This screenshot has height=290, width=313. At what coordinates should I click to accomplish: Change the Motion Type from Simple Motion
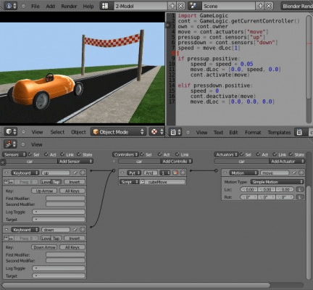[277, 182]
